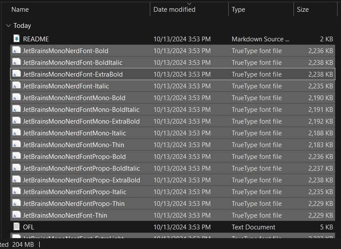Collapse the Today group chevron
Image resolution: width=341 pixels, height=249 pixels.
point(8,26)
